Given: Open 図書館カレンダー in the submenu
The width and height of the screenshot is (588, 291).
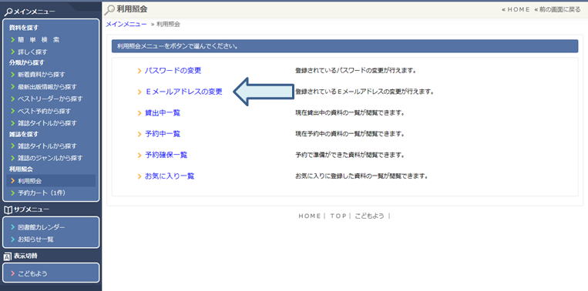Looking at the screenshot, I should click(42, 227).
